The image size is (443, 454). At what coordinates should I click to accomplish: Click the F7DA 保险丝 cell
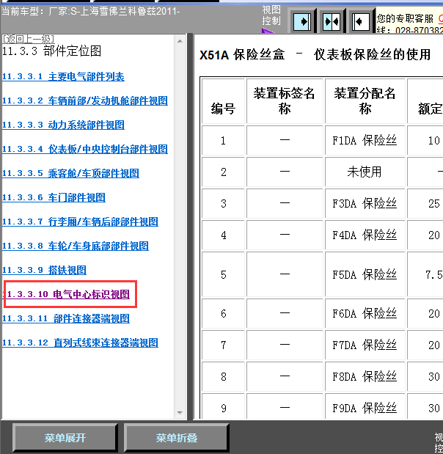point(365,345)
